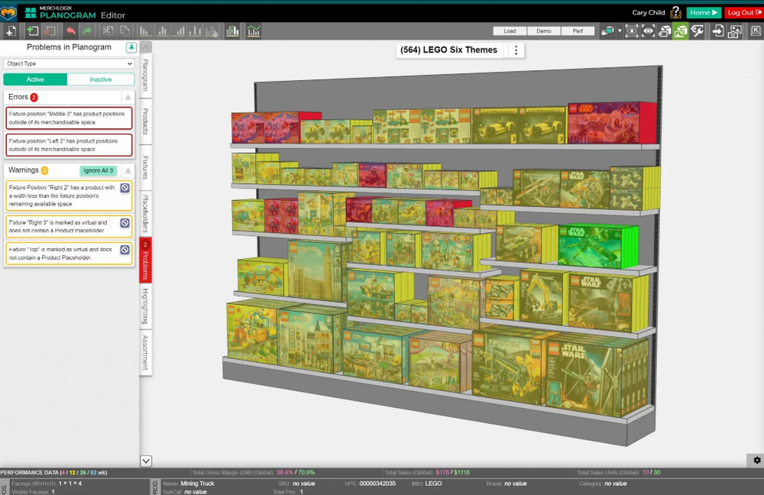
Task: Click the Demo button
Action: (544, 31)
